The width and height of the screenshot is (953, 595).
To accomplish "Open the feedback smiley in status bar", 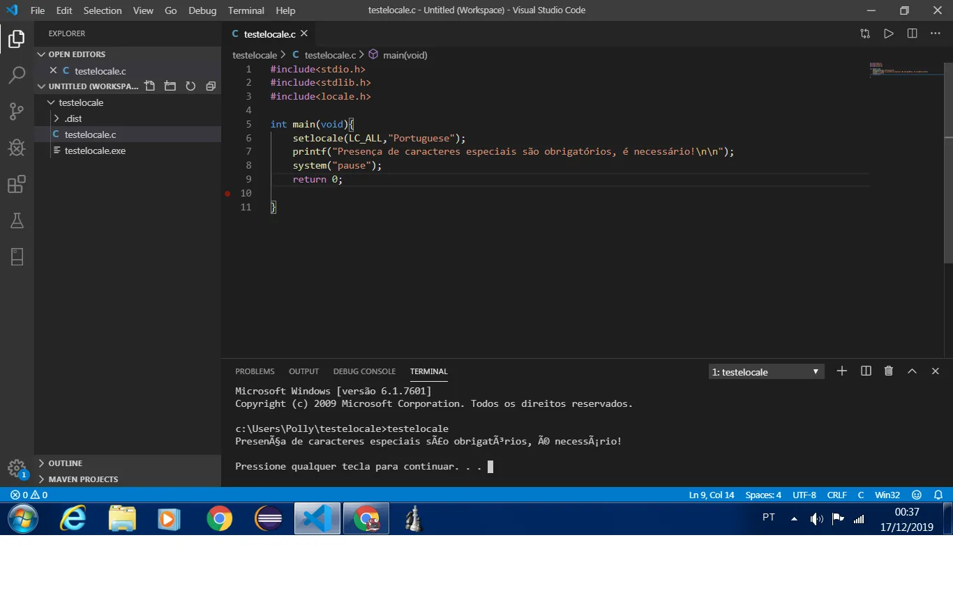I will [x=917, y=495].
